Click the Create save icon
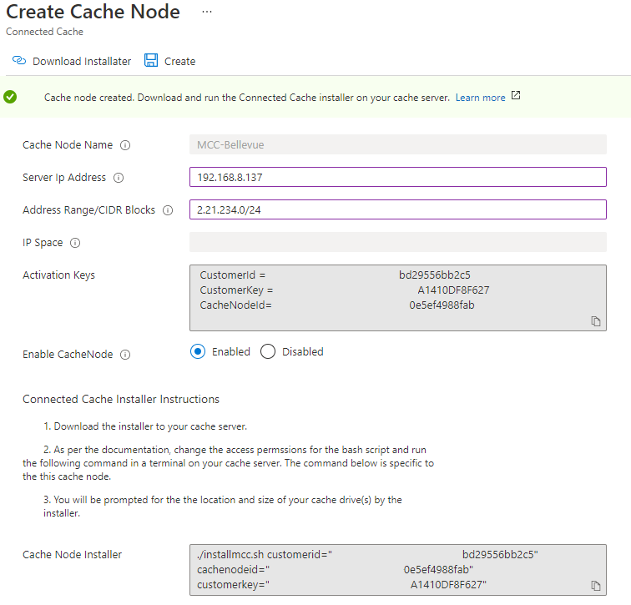The image size is (631, 605). [151, 60]
